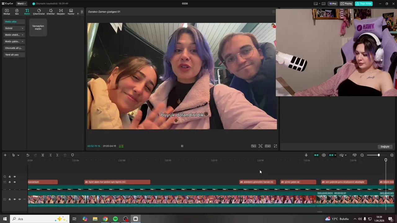Screen dimensions: 397x223
Task: Open Otomatik alt yazı option
Action: [x=14, y=48]
